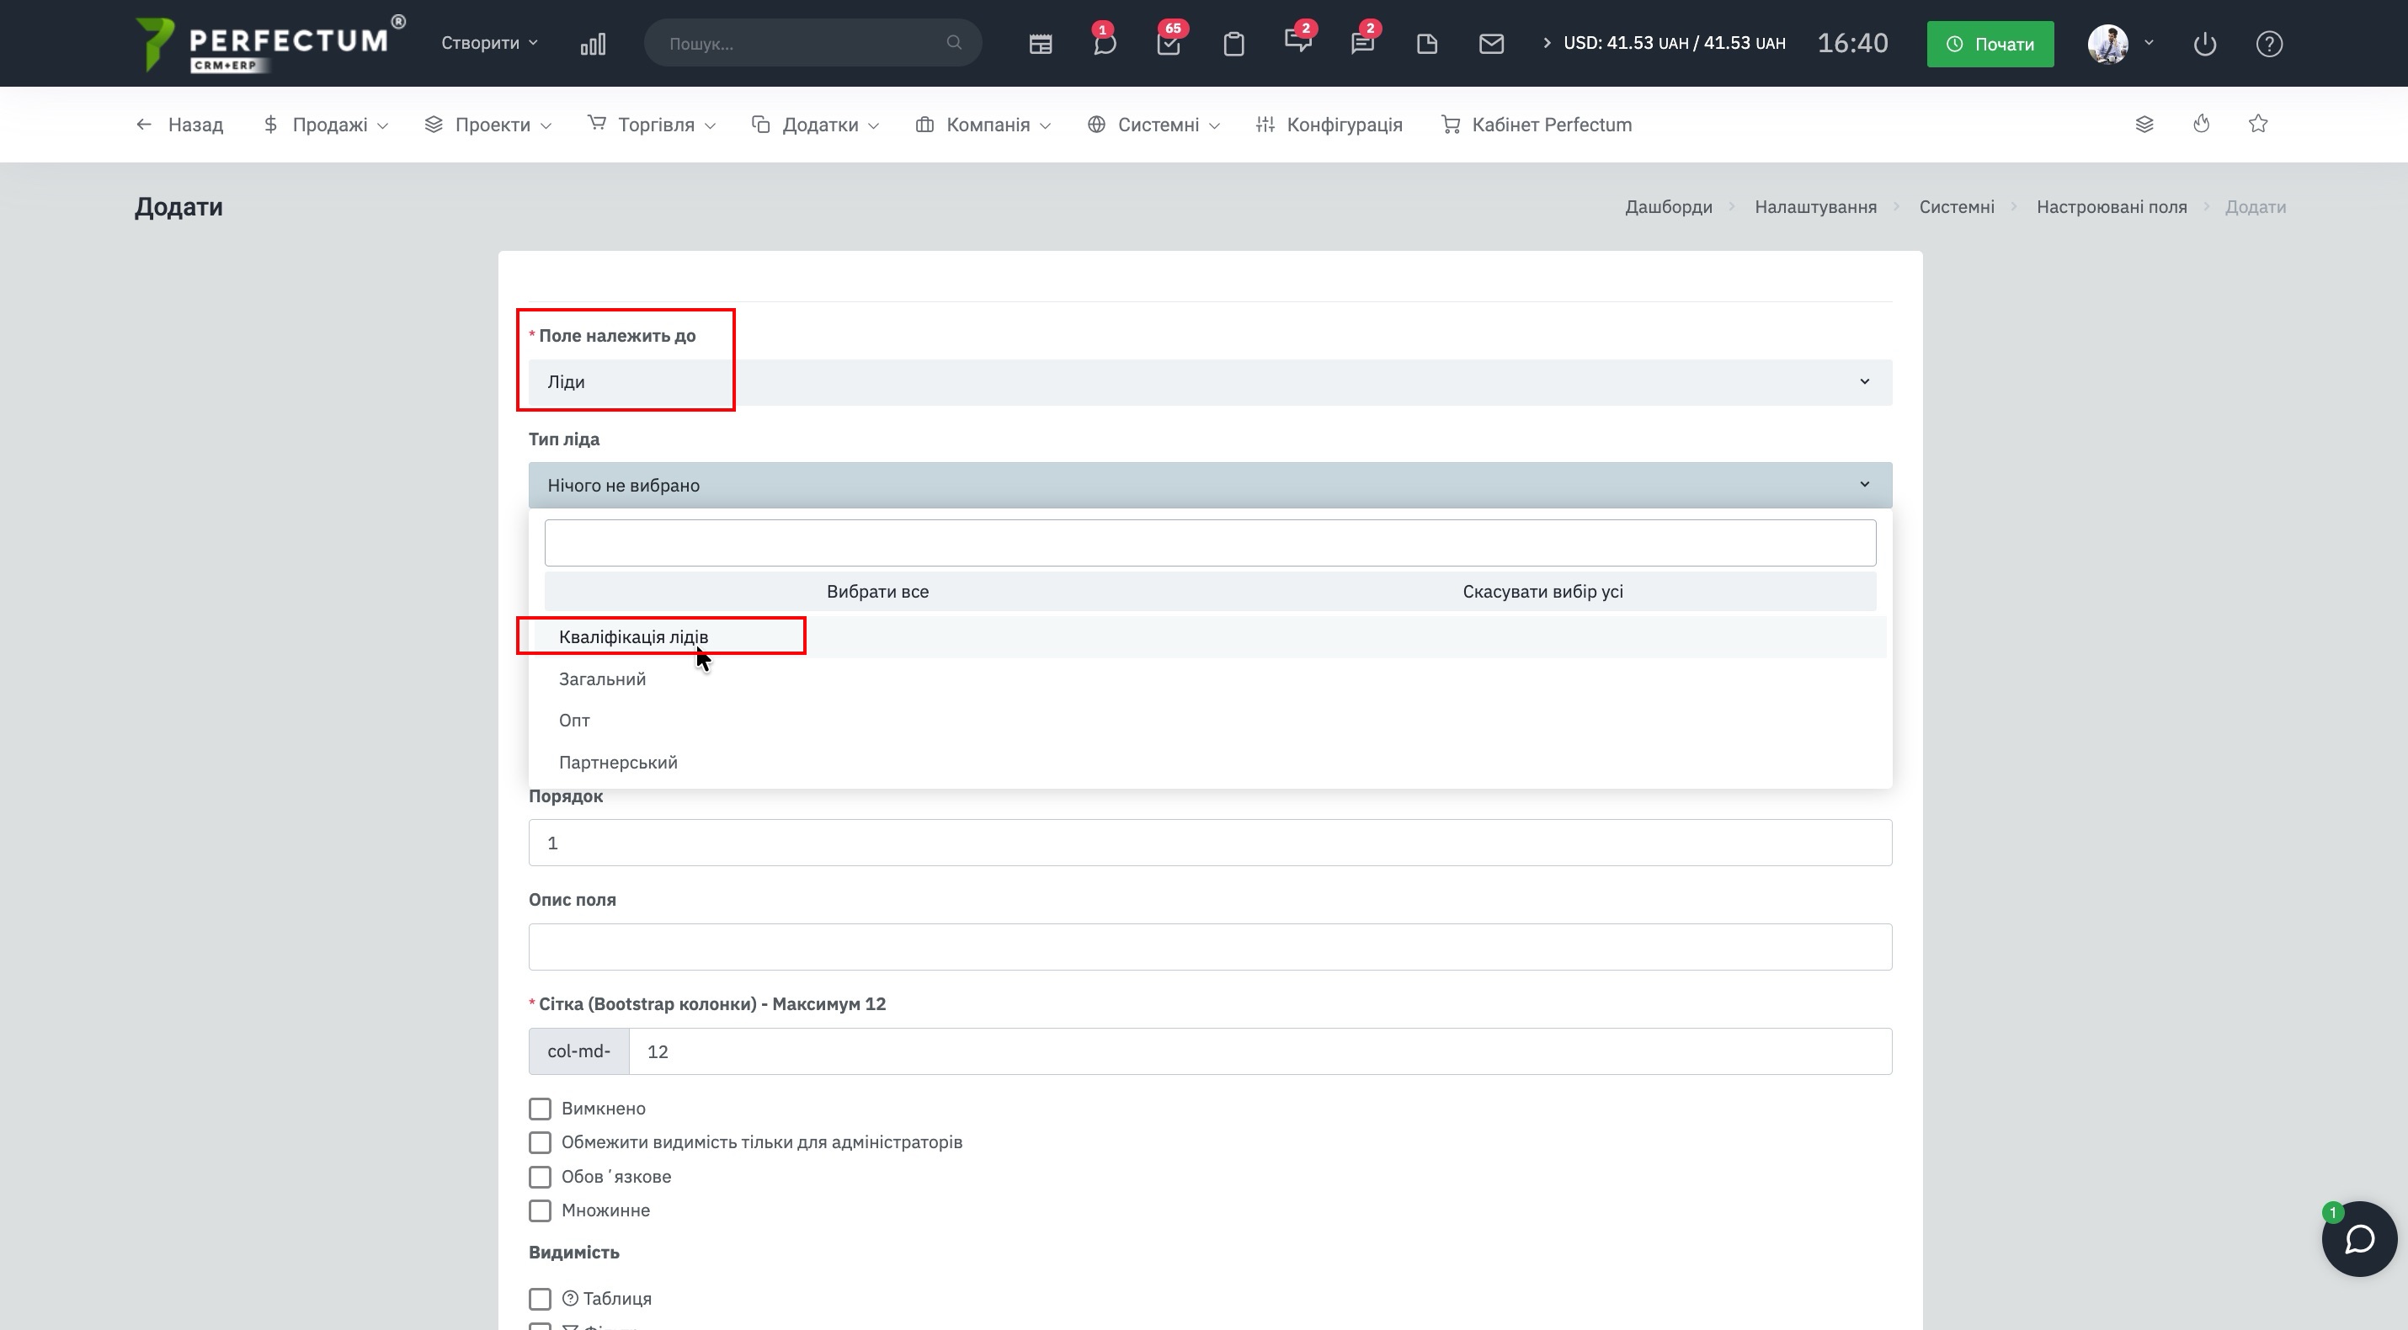This screenshot has width=2408, height=1330.
Task: Toggle the Множинне checkbox
Action: pos(541,1210)
